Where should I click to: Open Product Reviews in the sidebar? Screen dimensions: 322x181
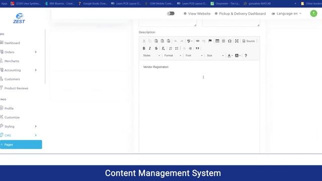pyautogui.click(x=16, y=88)
